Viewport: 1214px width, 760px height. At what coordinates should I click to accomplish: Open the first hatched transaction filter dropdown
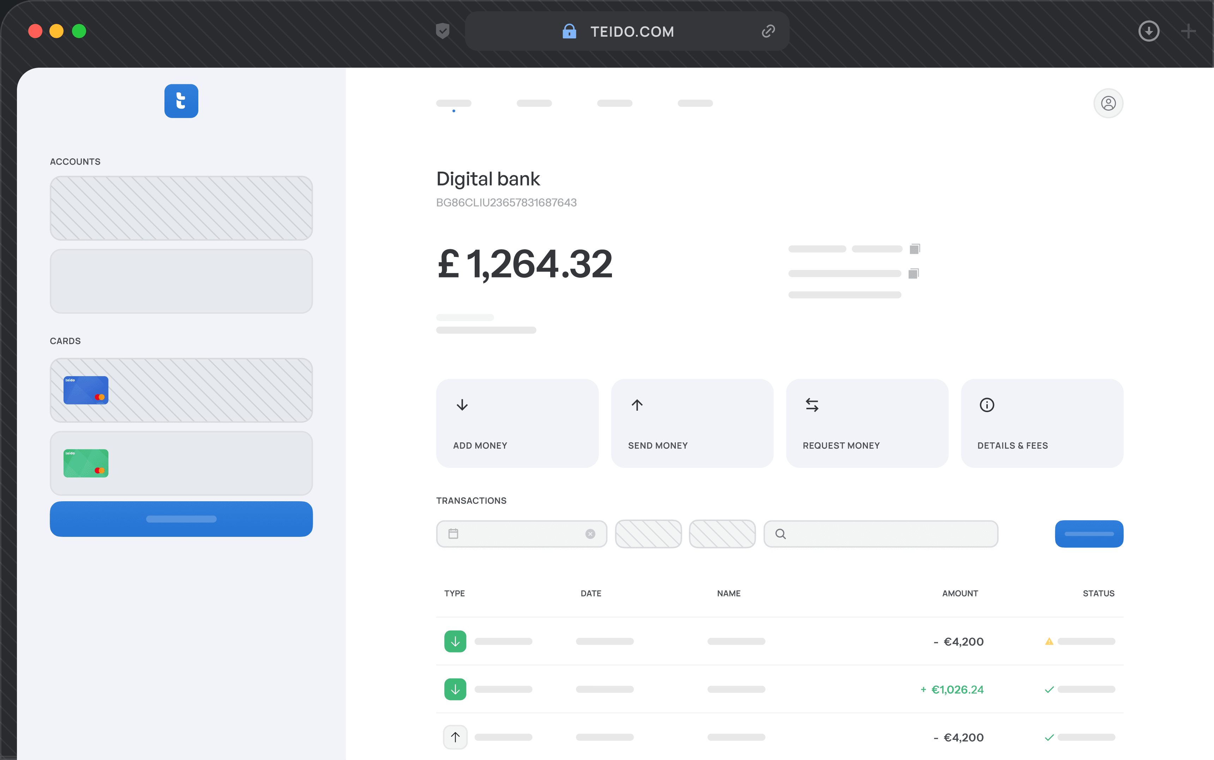[x=649, y=534]
